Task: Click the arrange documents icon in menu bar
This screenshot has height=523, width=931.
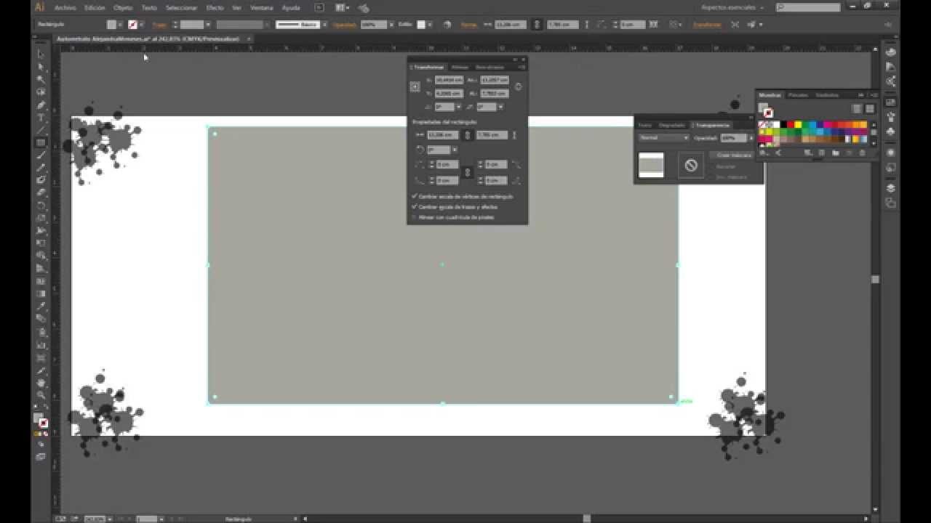Action: [341, 8]
